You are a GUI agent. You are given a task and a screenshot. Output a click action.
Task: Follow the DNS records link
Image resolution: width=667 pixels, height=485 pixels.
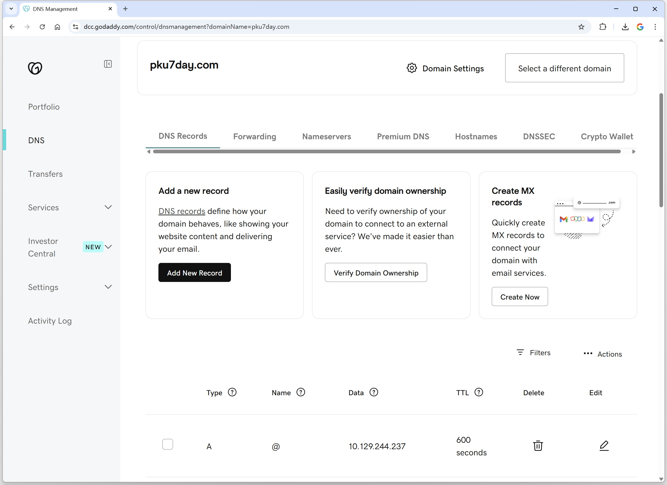point(181,211)
